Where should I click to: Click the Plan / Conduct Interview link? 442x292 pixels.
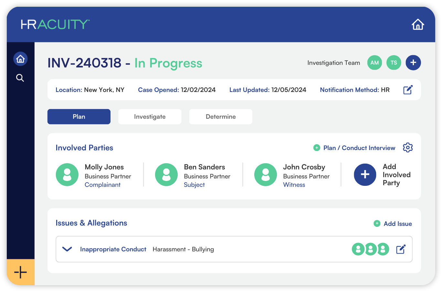coord(359,148)
